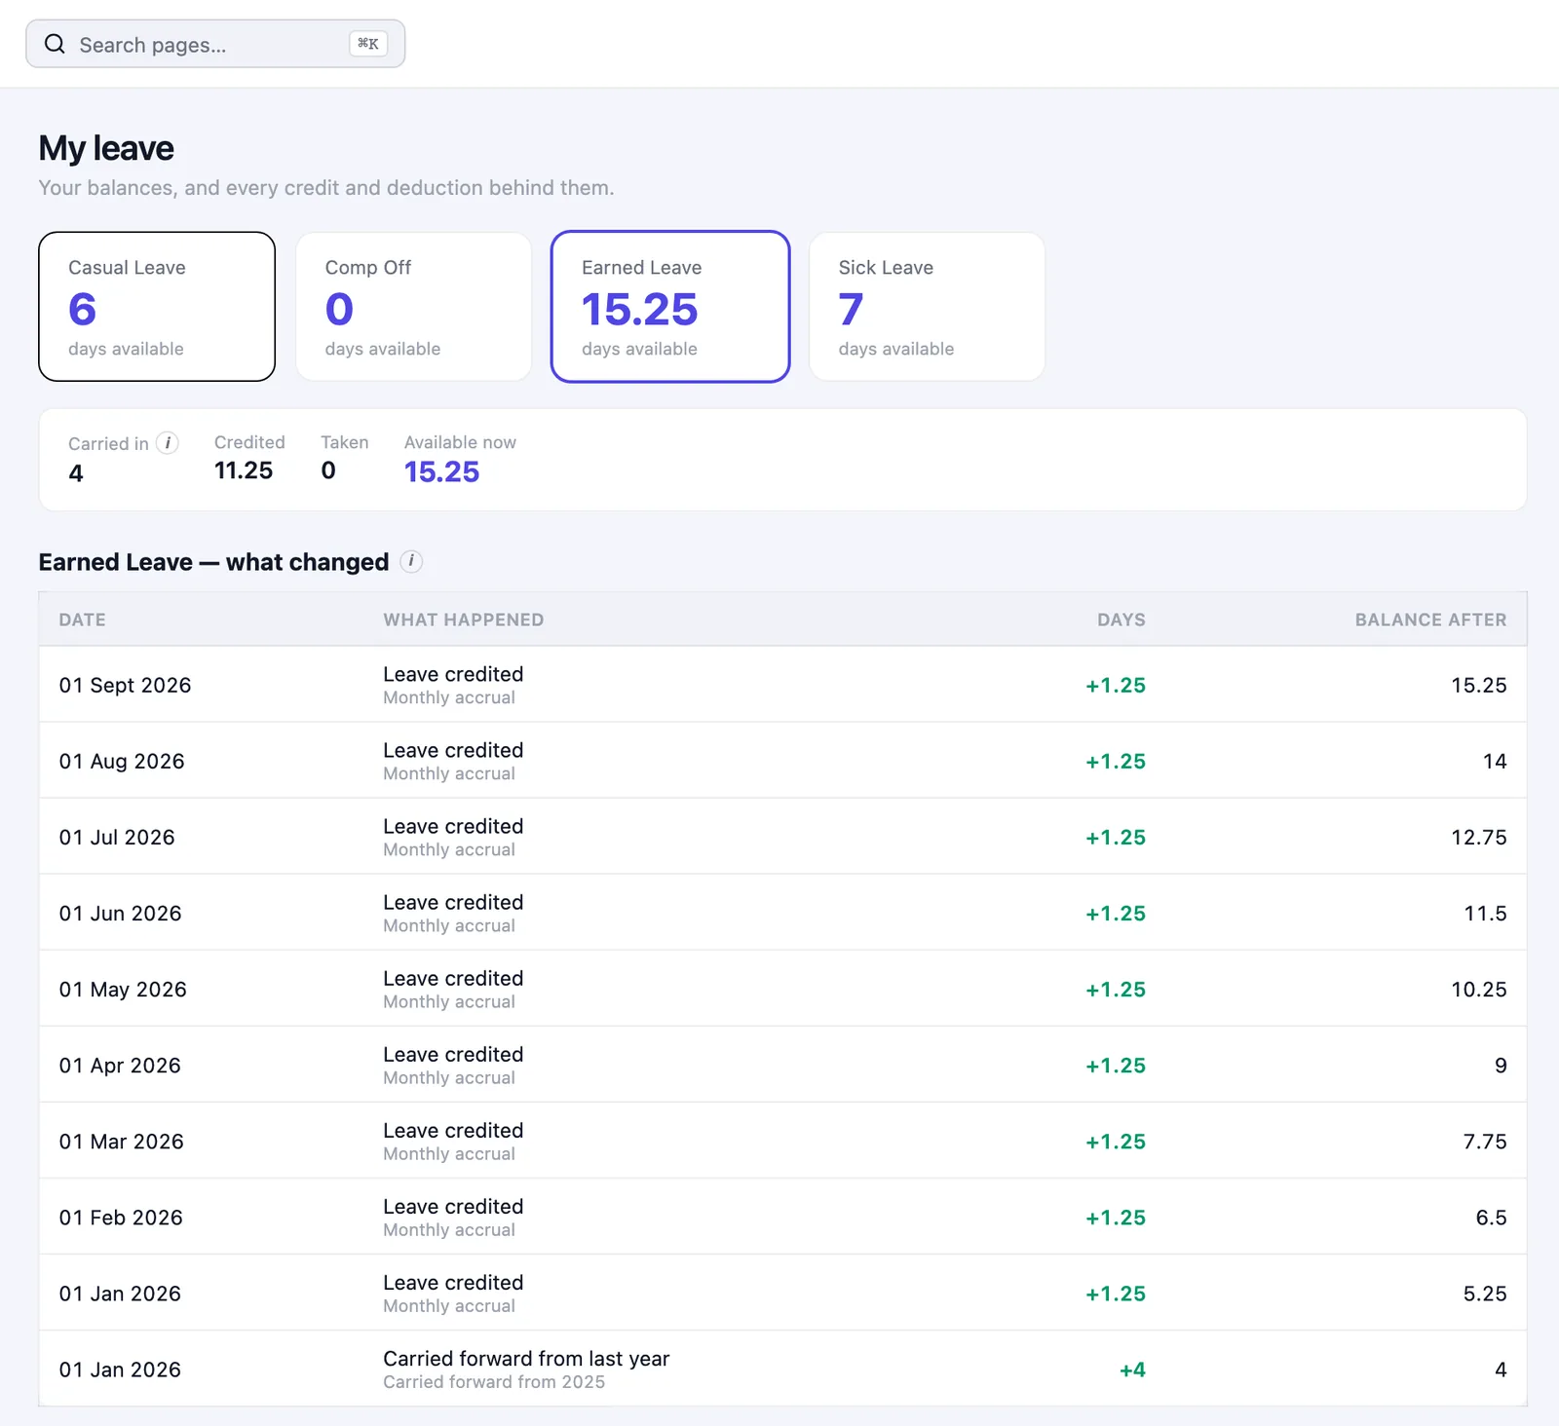The height and width of the screenshot is (1426, 1559).
Task: Click Carried forward from last year entry
Action: (x=526, y=1358)
